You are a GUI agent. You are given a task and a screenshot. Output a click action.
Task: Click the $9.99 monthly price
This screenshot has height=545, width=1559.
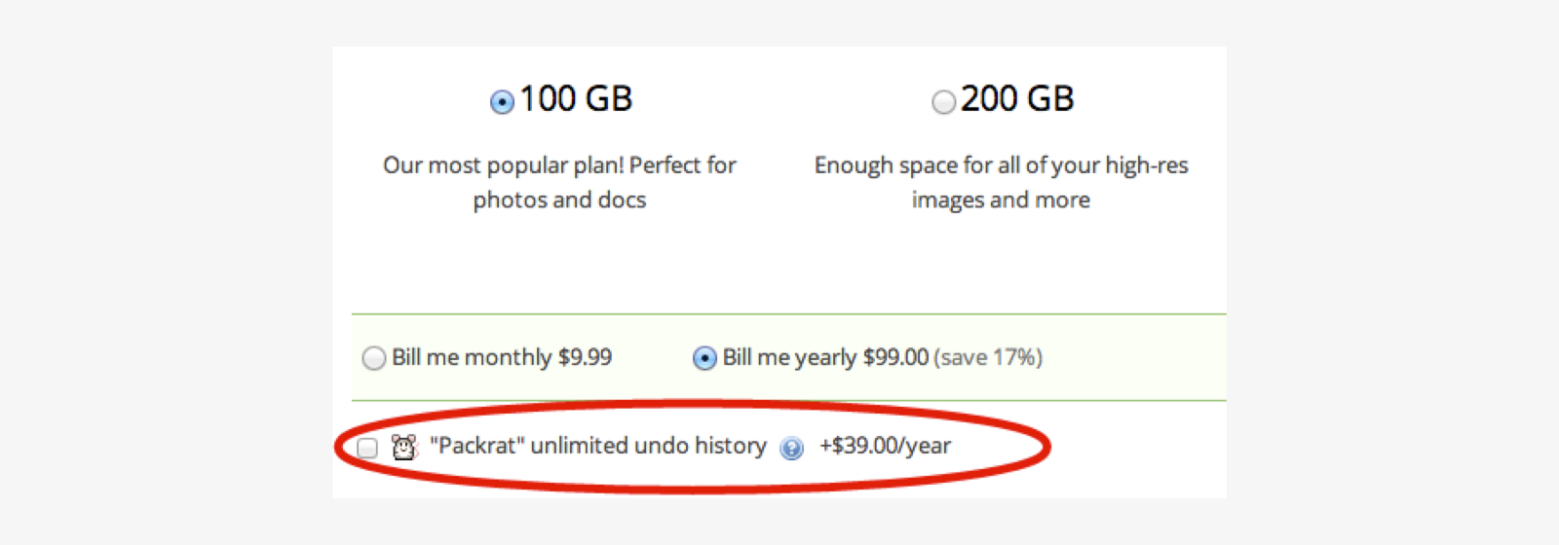pos(585,357)
